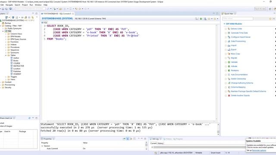Viewport: 276px width, 155px height.
Task: Select the SQL Console 5 editor tab
Action: (57, 14)
